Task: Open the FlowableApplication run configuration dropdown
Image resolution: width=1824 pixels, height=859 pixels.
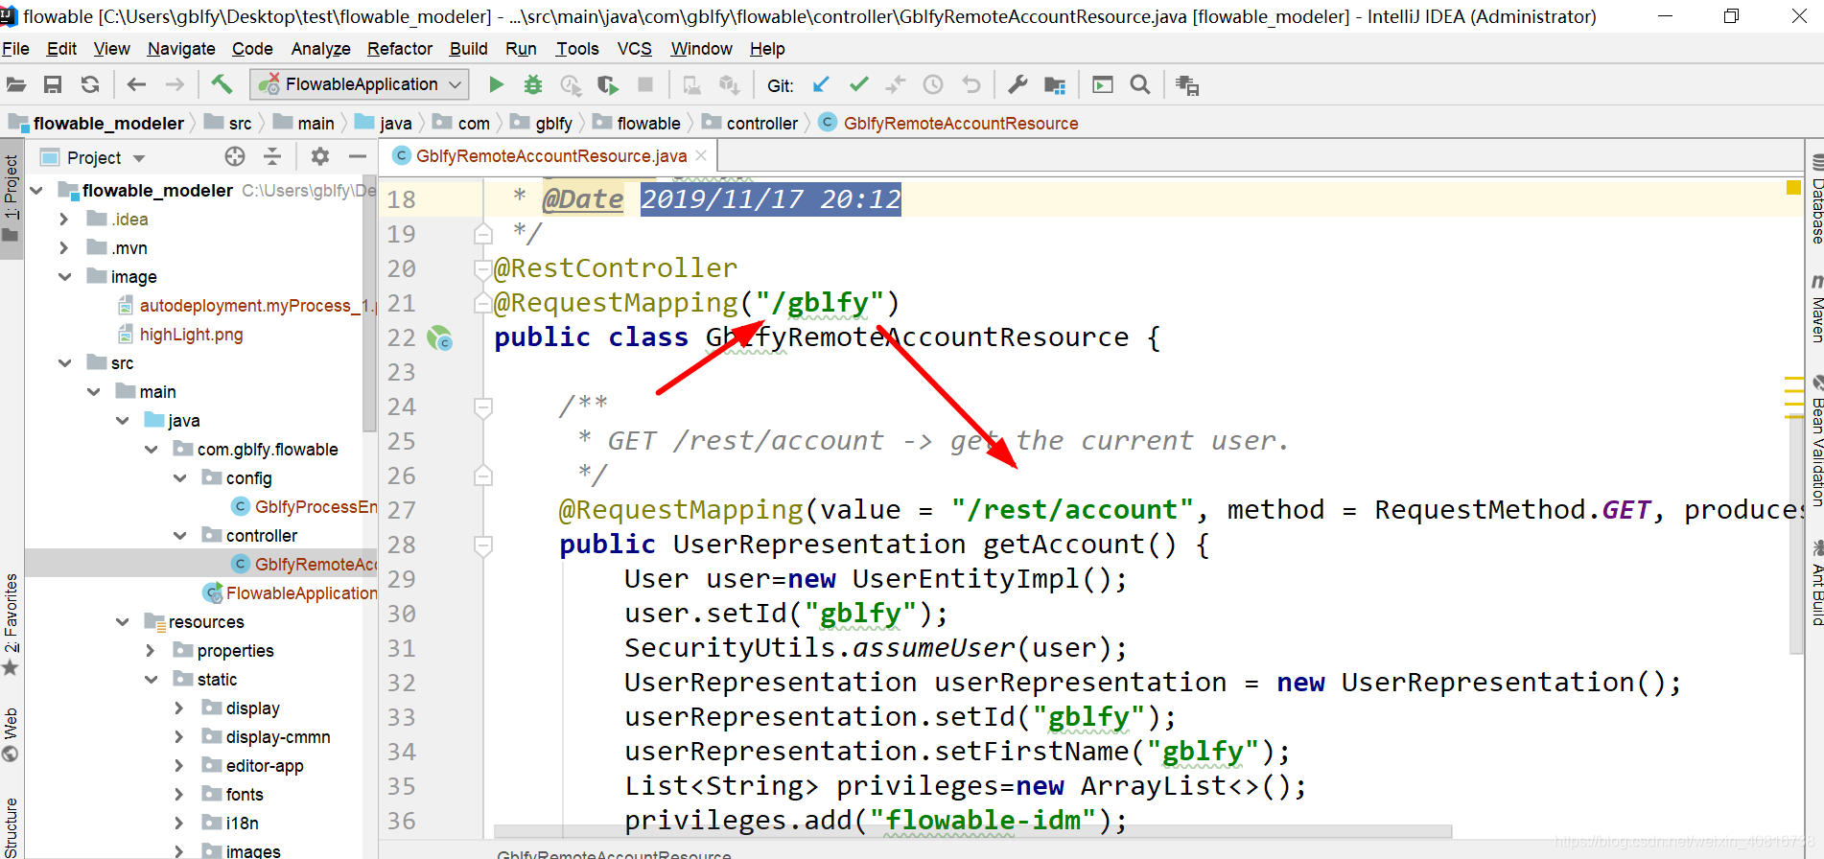Action: click(x=360, y=84)
